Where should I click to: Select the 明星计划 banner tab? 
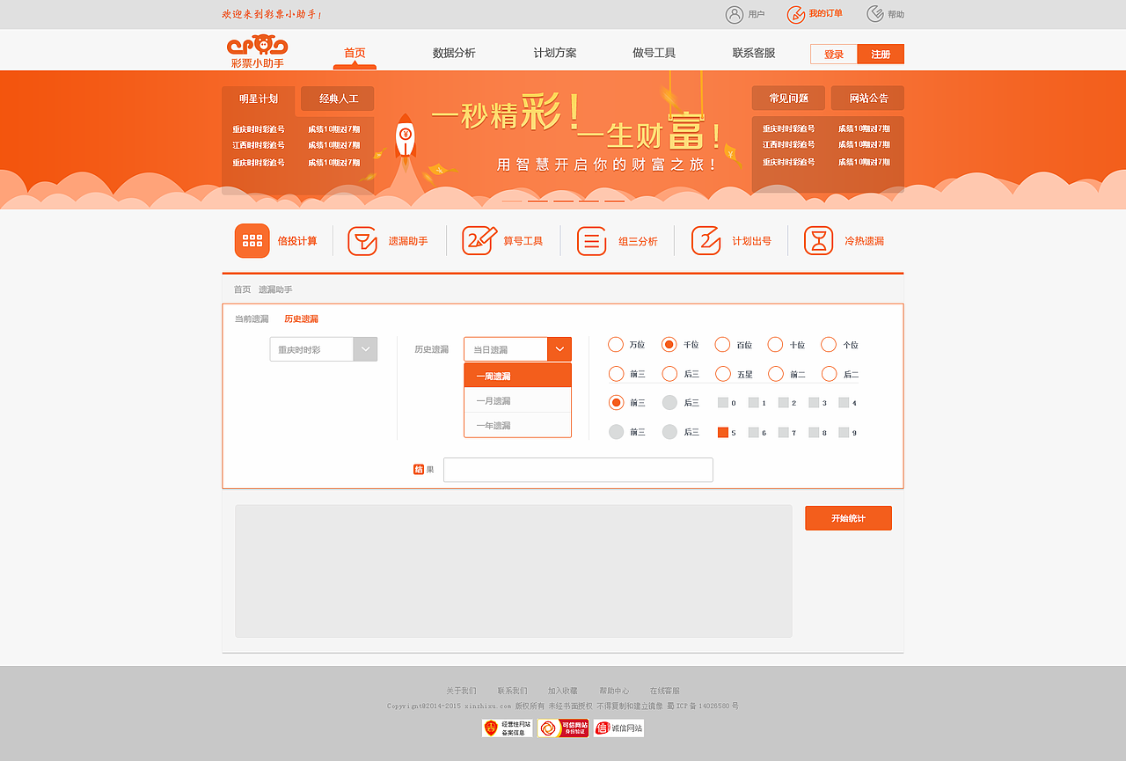click(x=259, y=99)
